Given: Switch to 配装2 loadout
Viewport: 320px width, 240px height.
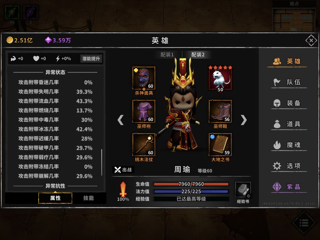Looking at the screenshot, I should tap(198, 55).
